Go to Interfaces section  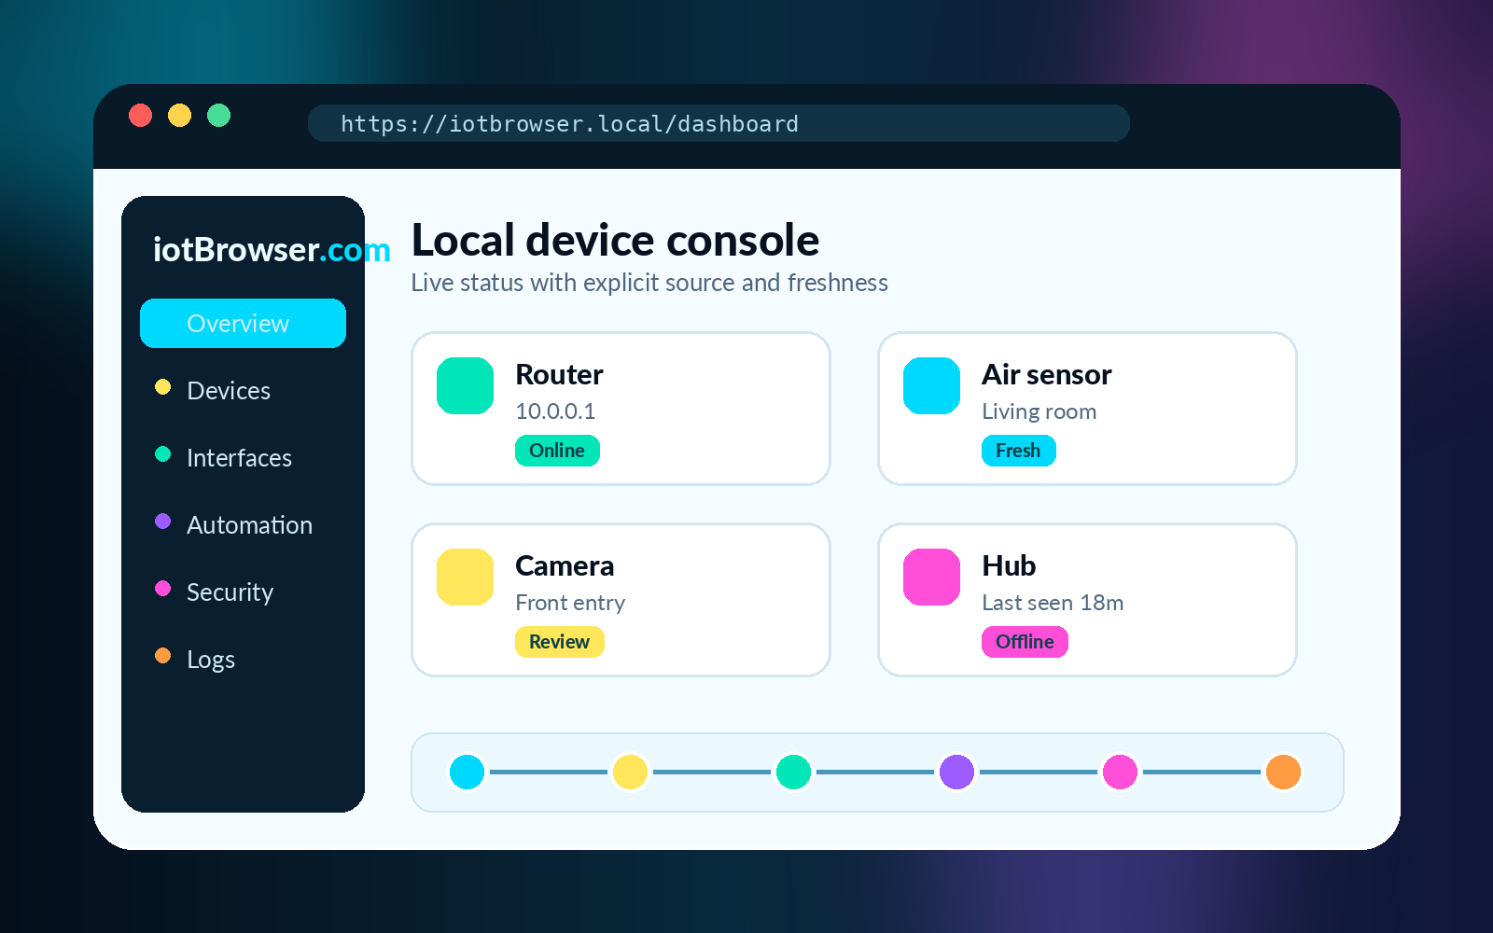[239, 458]
